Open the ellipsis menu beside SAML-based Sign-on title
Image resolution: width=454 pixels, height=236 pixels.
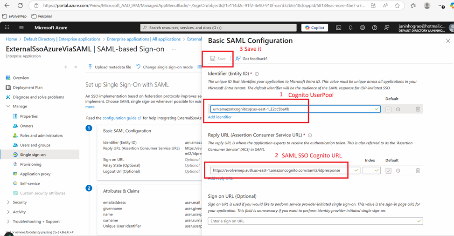point(174,49)
